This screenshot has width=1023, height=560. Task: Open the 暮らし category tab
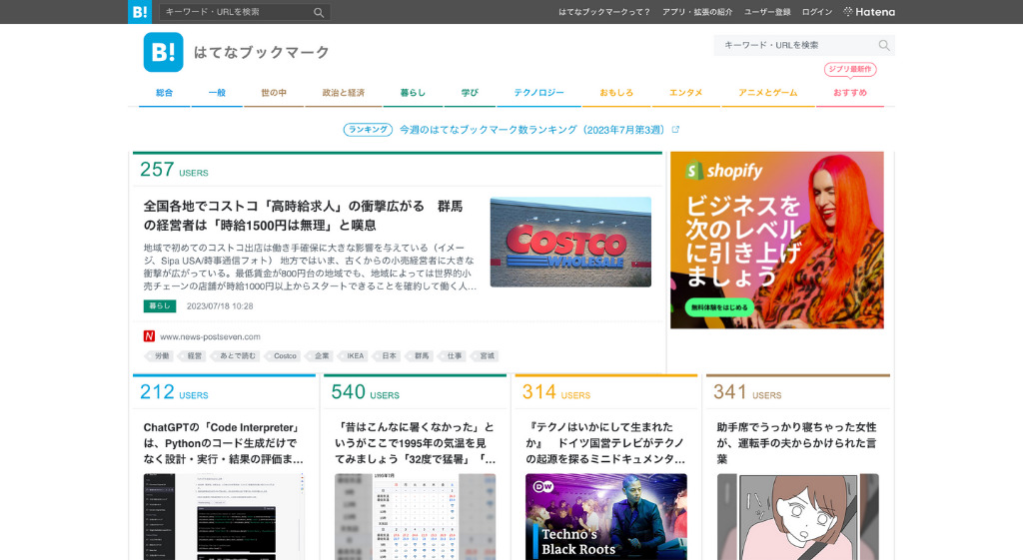click(413, 93)
